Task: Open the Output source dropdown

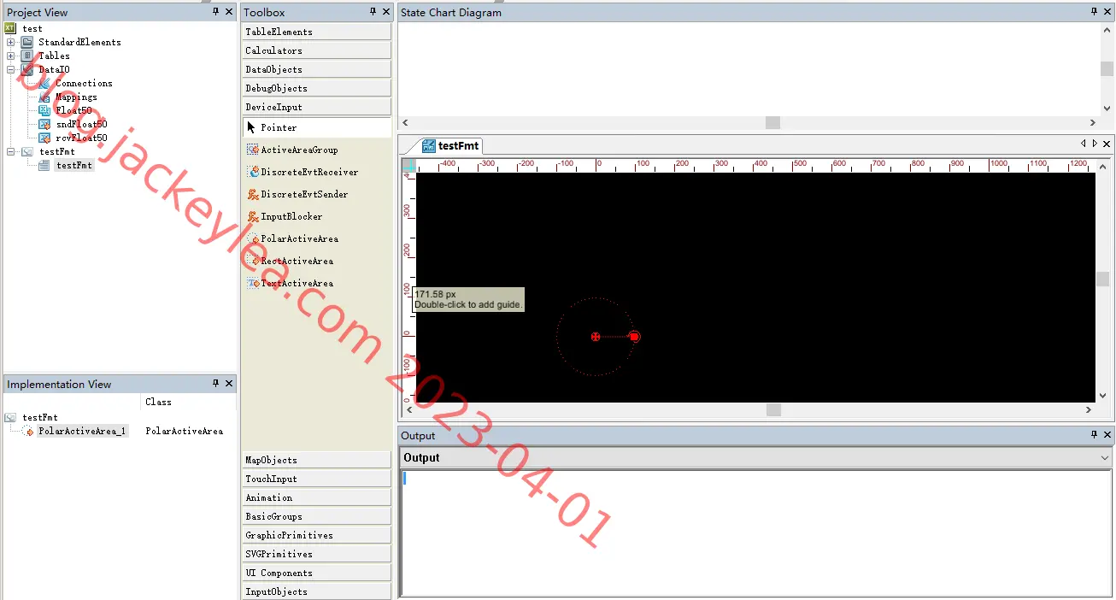Action: pyautogui.click(x=1105, y=458)
